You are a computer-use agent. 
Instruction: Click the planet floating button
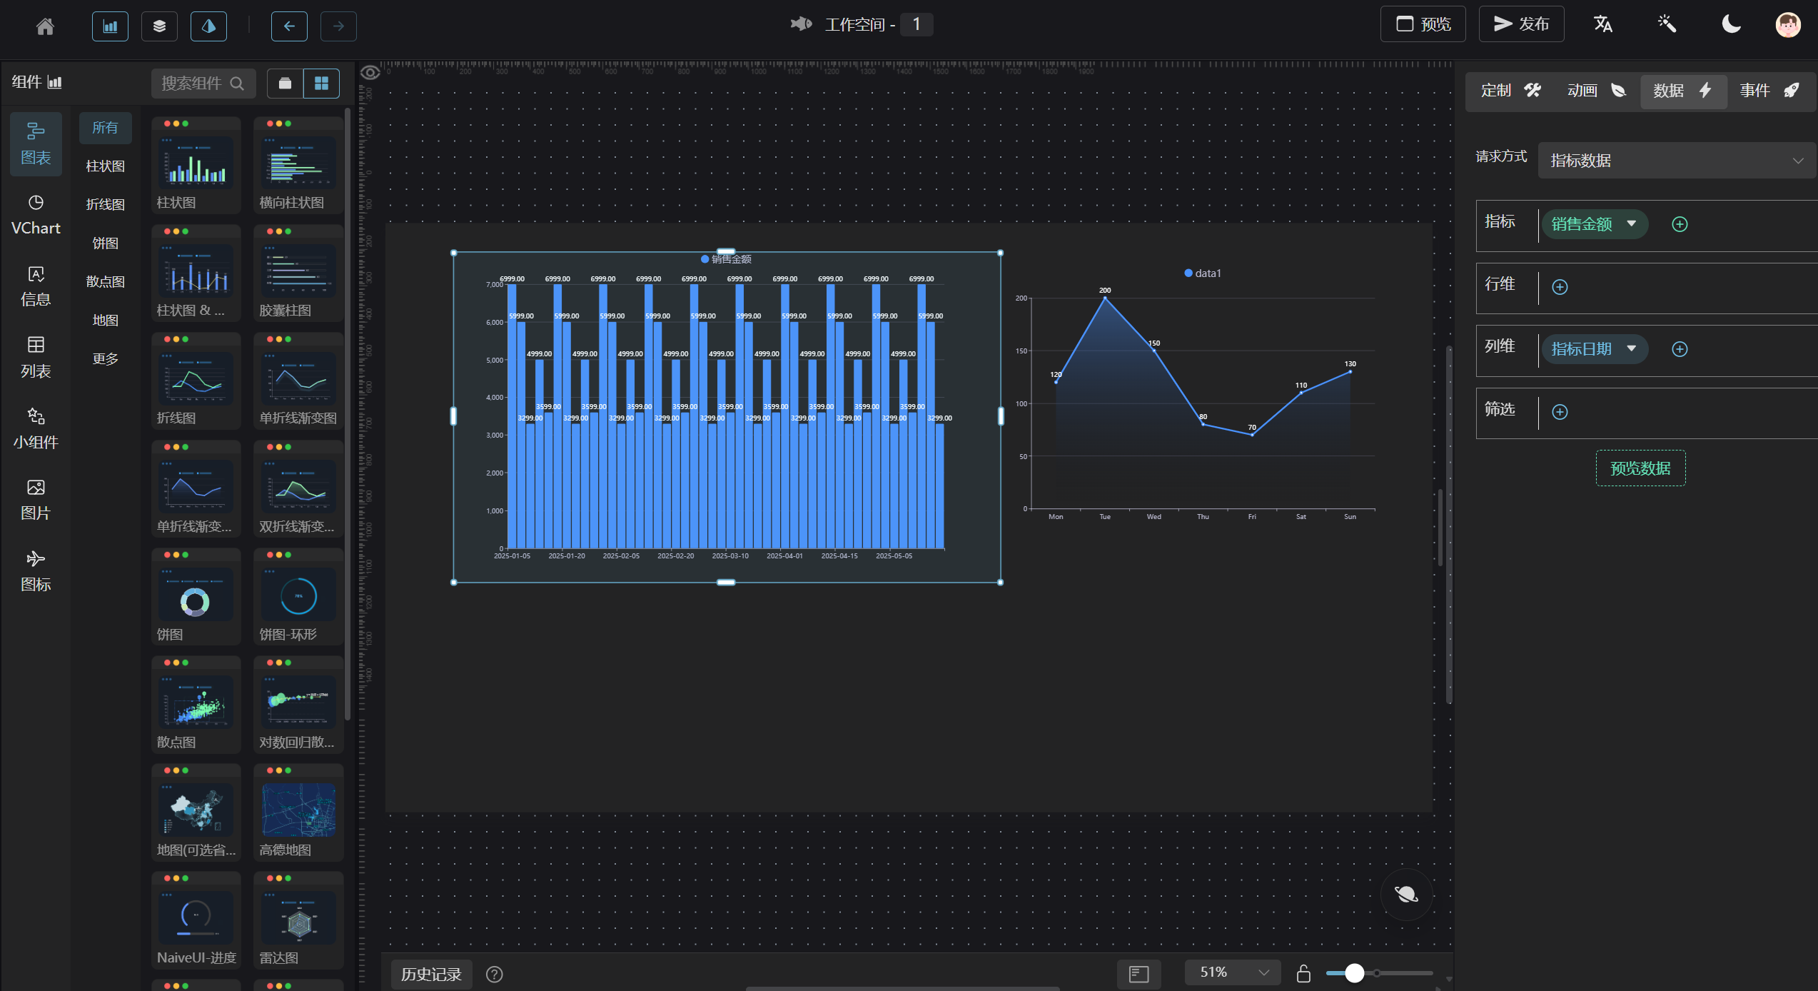click(x=1406, y=894)
